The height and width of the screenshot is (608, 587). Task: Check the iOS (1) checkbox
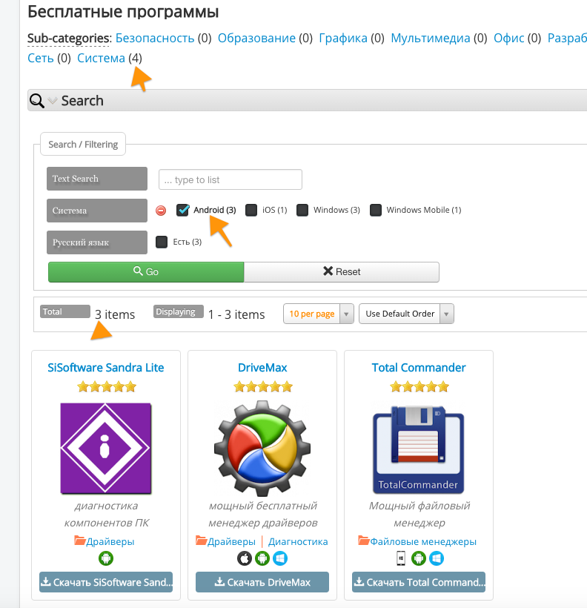(x=251, y=210)
